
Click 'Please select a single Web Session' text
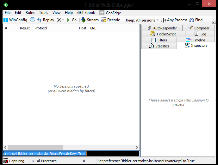[x=178, y=102]
